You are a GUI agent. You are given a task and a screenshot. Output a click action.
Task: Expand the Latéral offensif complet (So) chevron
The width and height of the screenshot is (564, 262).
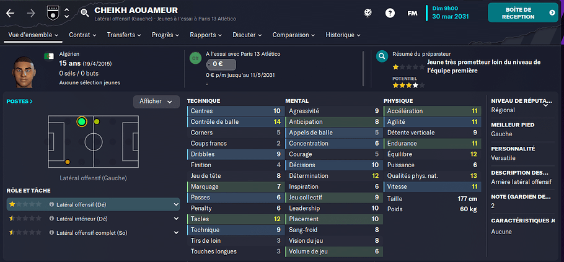[x=176, y=233]
